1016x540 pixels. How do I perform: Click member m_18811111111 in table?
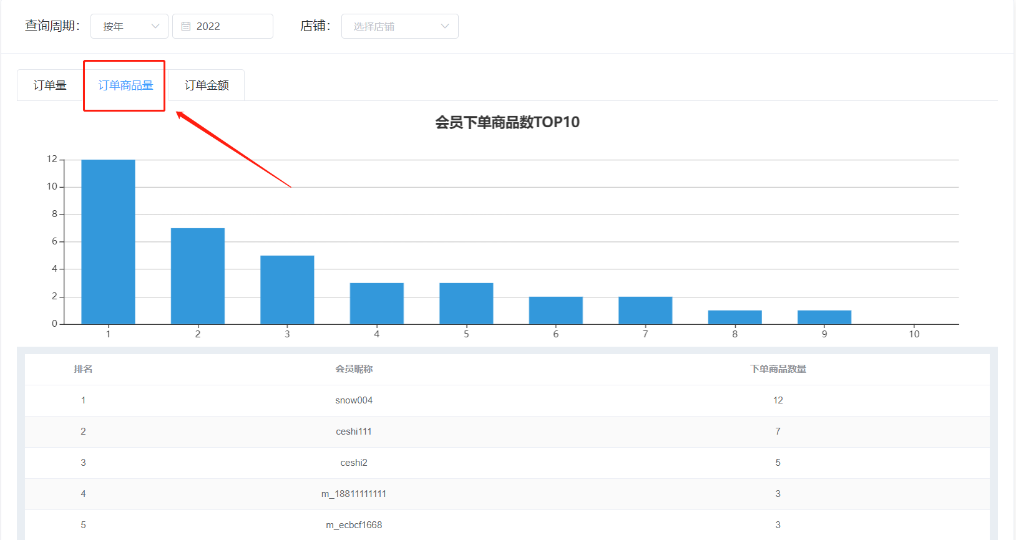pos(354,494)
